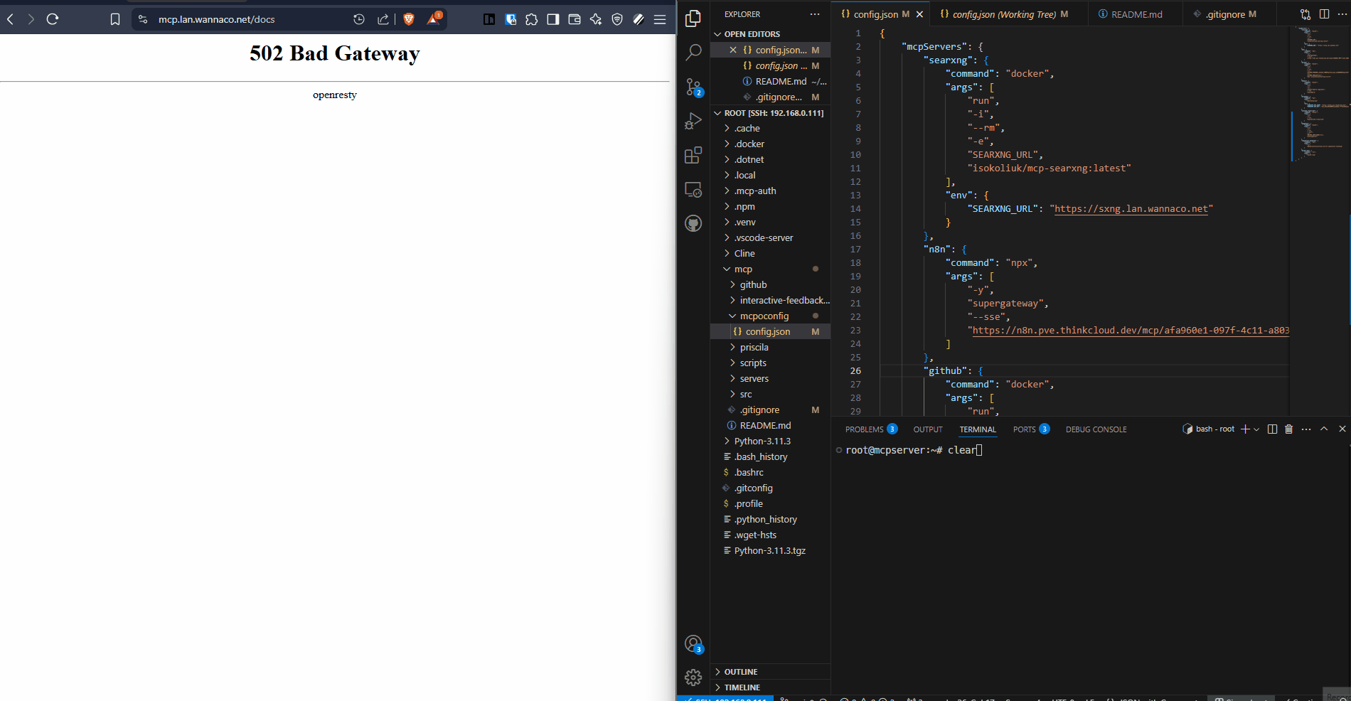Open the launch profile dropdown next to plus
The height and width of the screenshot is (701, 1351).
[x=1256, y=429]
